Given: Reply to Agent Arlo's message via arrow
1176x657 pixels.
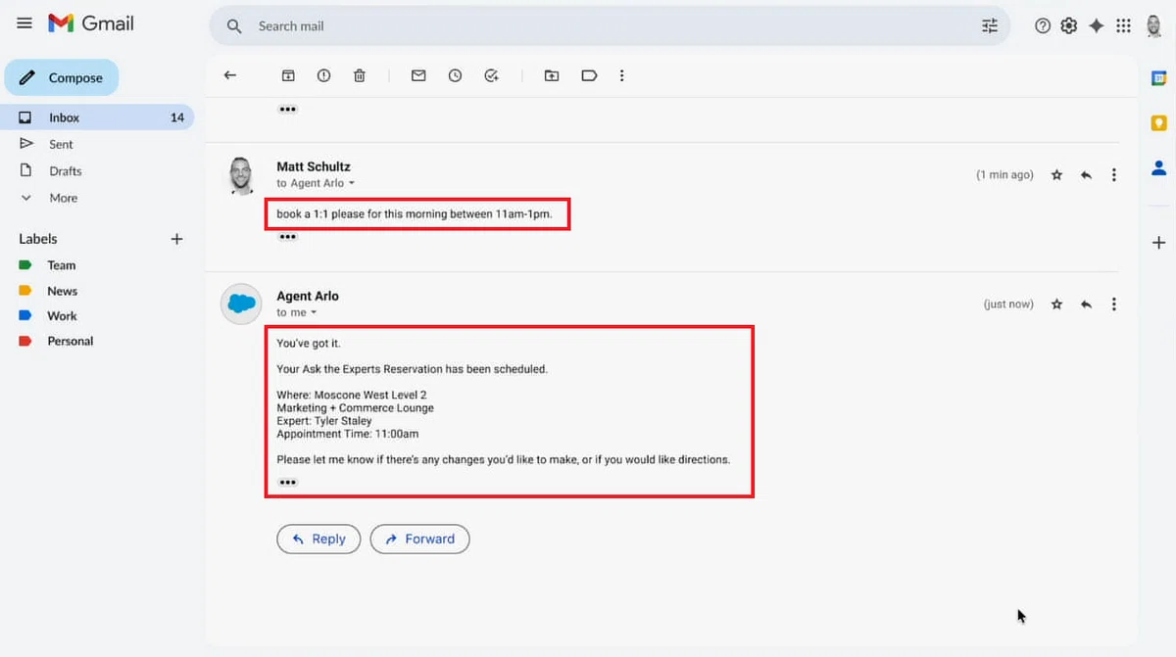Looking at the screenshot, I should pyautogui.click(x=1086, y=305).
